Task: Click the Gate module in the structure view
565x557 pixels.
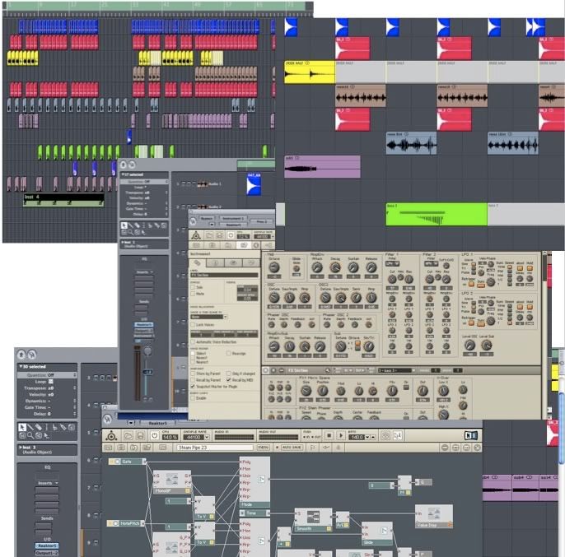Action: [127, 462]
